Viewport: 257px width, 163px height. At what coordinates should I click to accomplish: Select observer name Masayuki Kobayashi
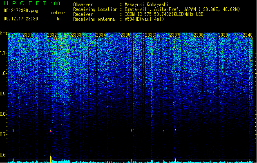coord(147,4)
